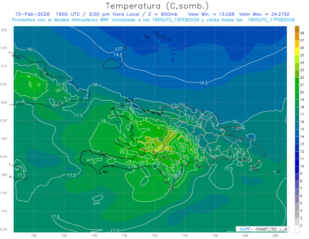Click the '22N' latitude axis label

point(4,30)
